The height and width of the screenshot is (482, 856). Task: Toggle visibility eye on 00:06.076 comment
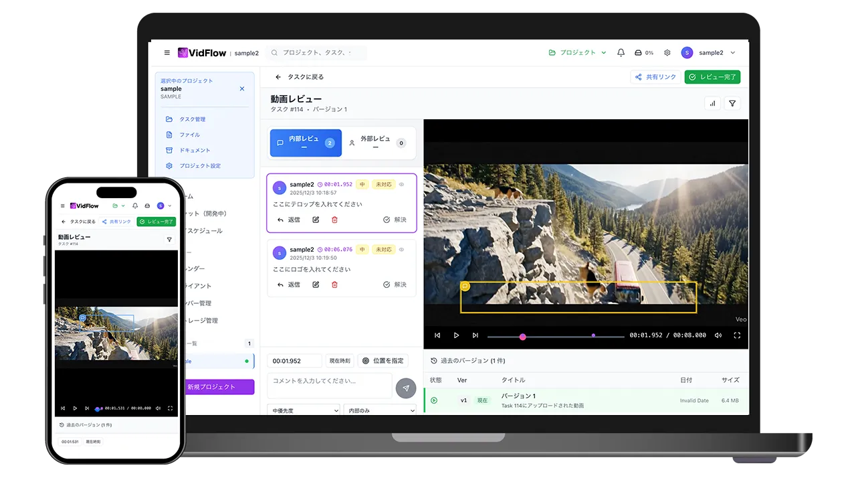402,250
